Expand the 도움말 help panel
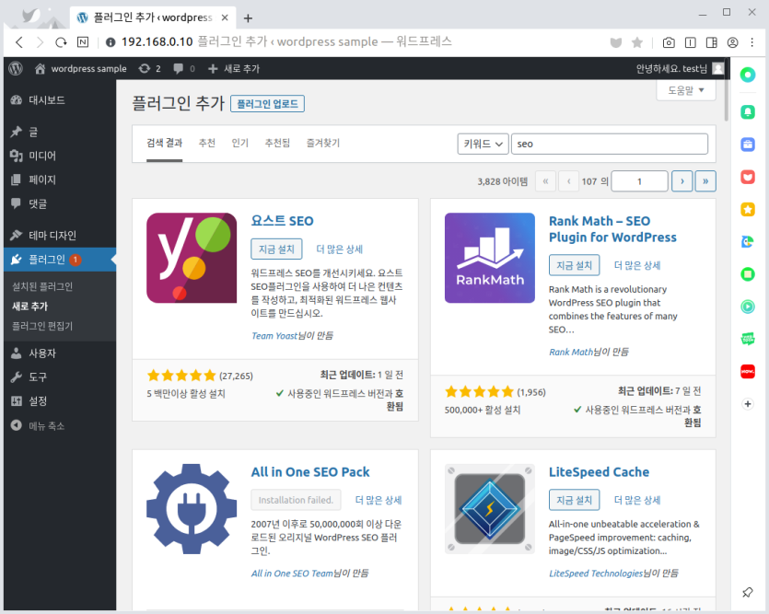Image resolution: width=769 pixels, height=614 pixels. click(x=686, y=90)
